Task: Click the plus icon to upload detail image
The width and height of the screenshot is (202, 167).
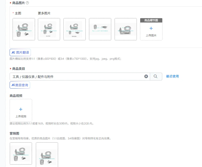Action: 151,28
